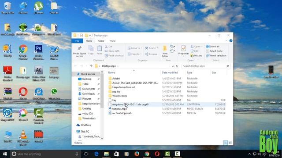This screenshot has height=158, width=282.
Task: Open Microsoft Edge from the taskbar
Action: point(96,154)
